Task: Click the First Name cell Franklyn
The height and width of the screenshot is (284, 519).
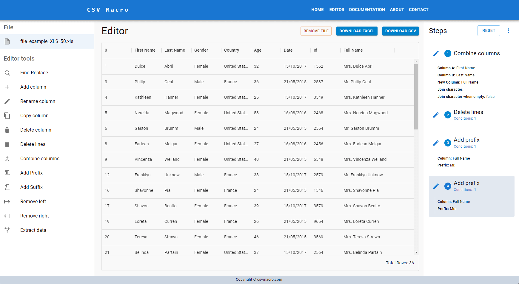Action: coord(142,175)
